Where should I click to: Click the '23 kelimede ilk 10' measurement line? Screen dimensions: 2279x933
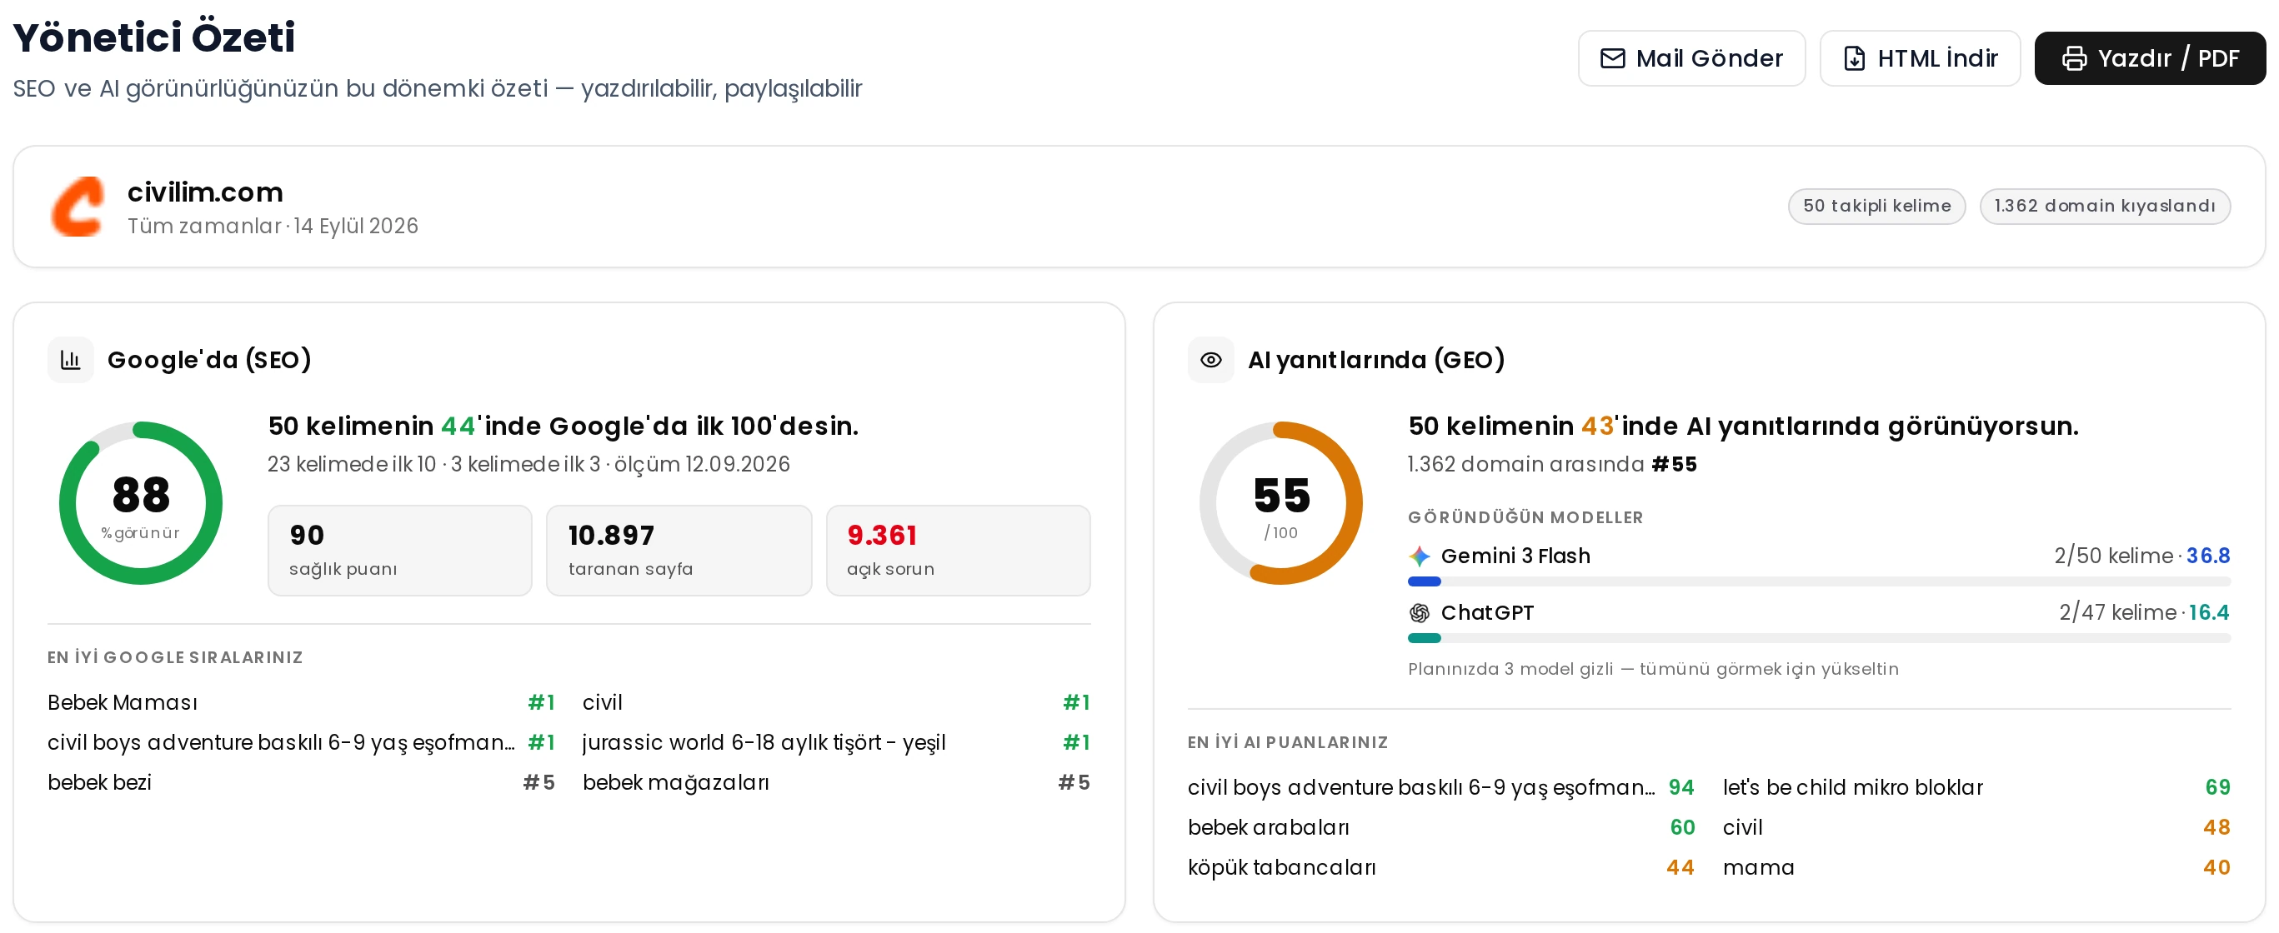(x=529, y=465)
